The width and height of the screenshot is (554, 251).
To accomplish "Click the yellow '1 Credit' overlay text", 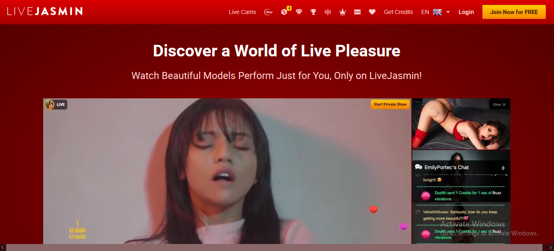I will pyautogui.click(x=77, y=230).
